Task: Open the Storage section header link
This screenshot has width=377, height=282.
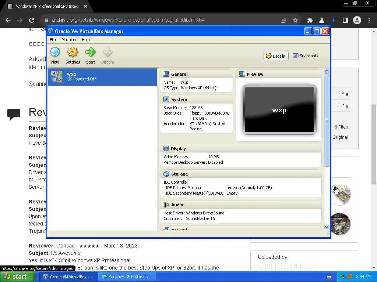Action: point(179,174)
